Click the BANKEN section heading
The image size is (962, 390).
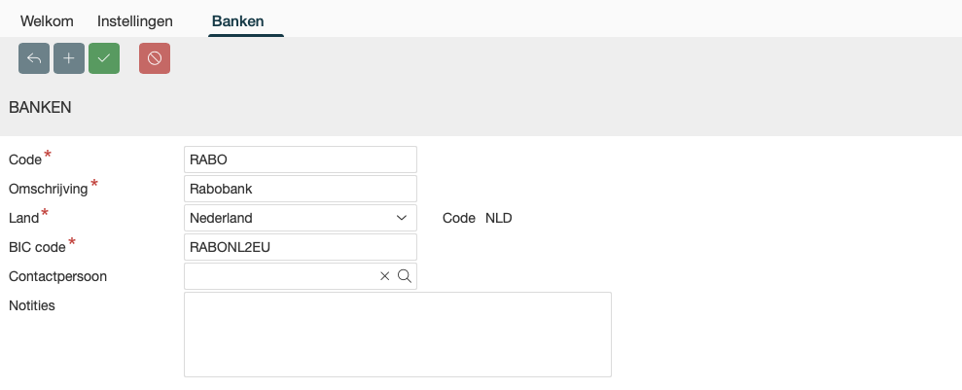click(x=40, y=108)
